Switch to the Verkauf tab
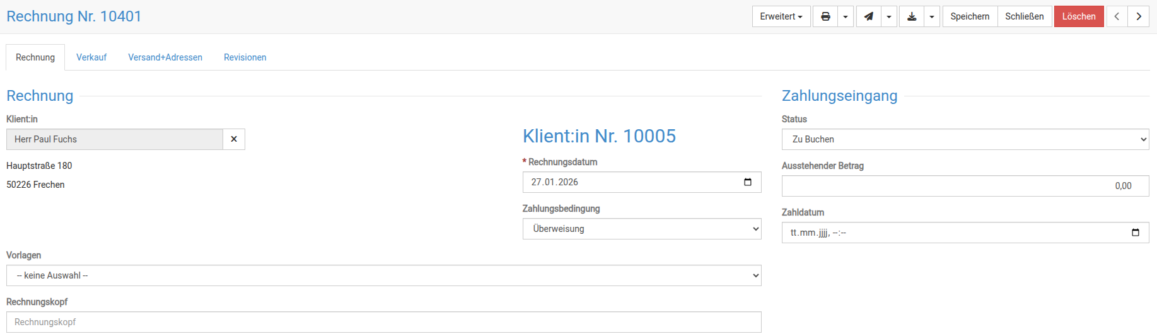 pos(91,57)
